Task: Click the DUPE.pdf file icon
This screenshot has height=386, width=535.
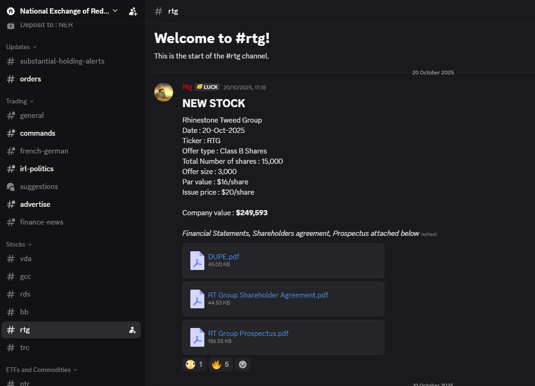Action: (197, 261)
